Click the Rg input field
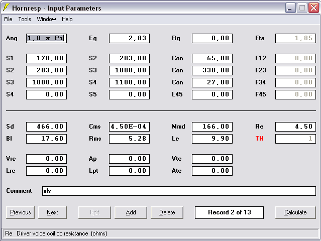This screenshot has width=321, height=241. pos(212,38)
